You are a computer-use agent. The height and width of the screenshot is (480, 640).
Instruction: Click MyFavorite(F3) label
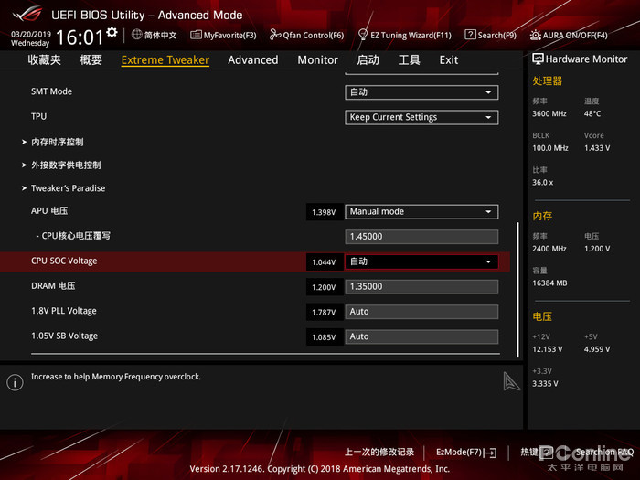pos(230,36)
